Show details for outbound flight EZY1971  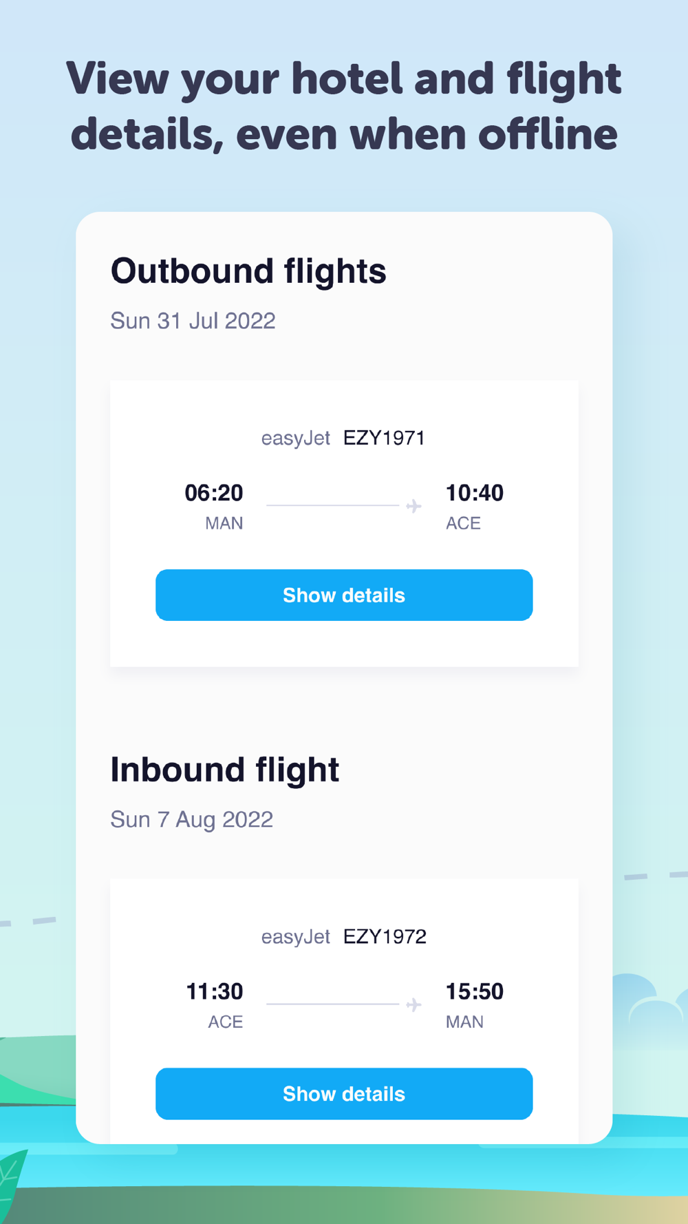point(344,595)
